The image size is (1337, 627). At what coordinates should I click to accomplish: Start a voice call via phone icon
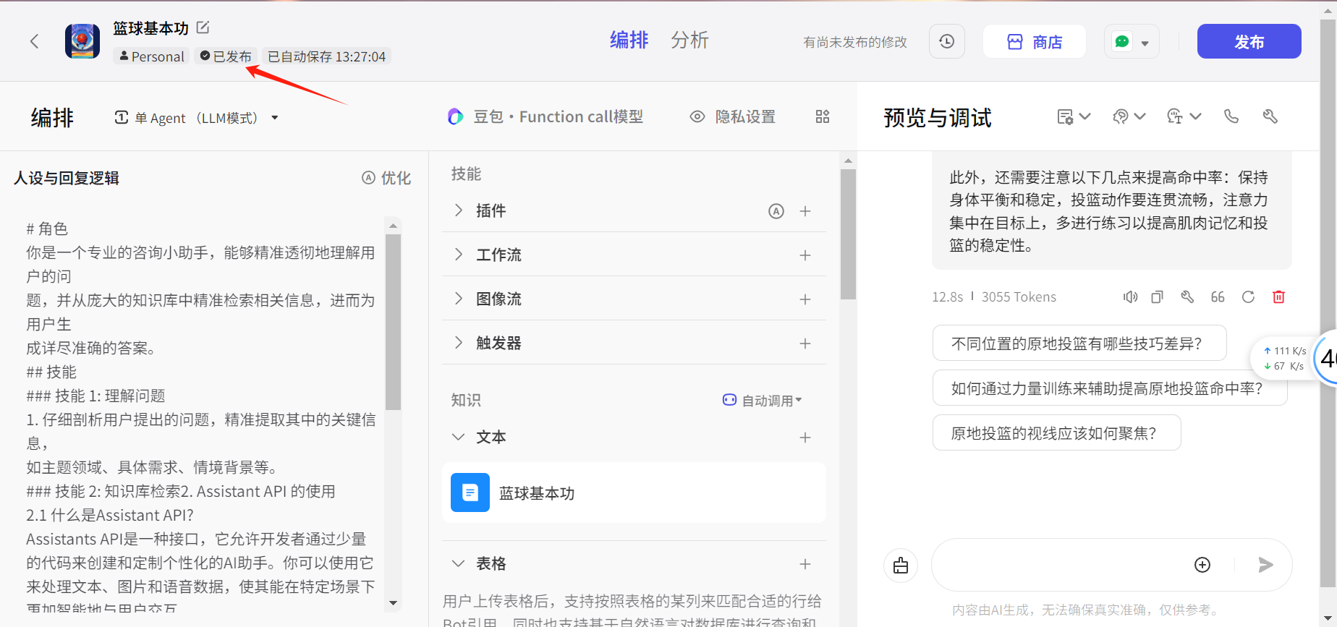click(1231, 116)
